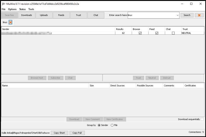Click the Trust column header in sender table
Viewport: 206px width, 137px height.
(x=193, y=29)
